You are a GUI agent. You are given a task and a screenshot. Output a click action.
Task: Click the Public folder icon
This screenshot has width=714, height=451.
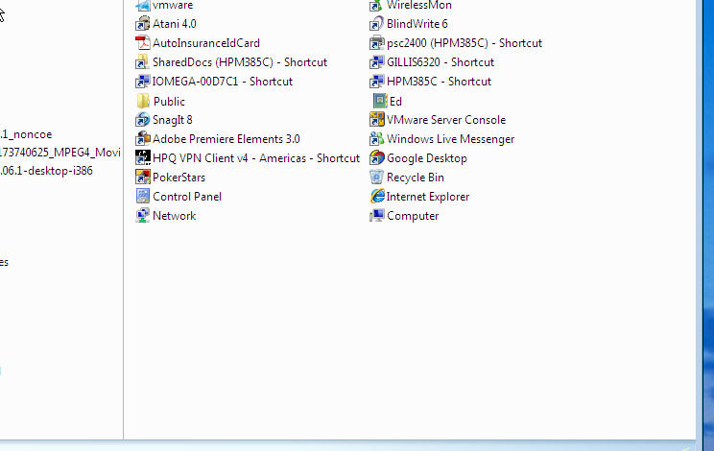pyautogui.click(x=143, y=101)
